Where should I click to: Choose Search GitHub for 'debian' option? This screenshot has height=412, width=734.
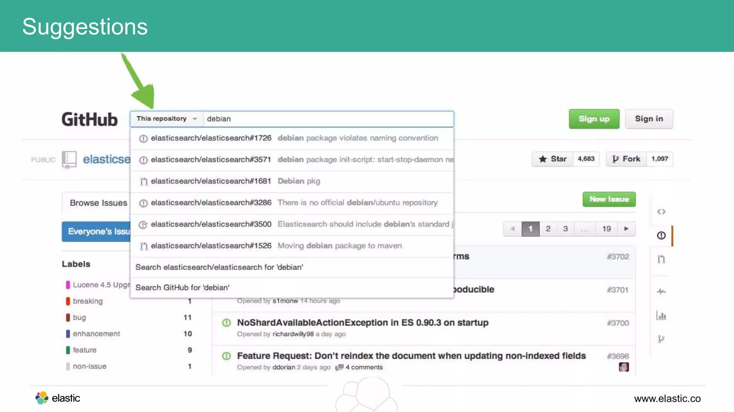click(x=182, y=288)
